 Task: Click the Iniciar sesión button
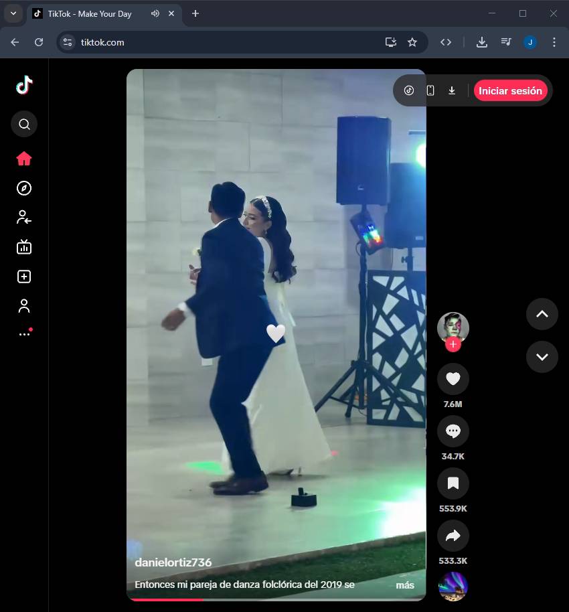[x=510, y=90]
